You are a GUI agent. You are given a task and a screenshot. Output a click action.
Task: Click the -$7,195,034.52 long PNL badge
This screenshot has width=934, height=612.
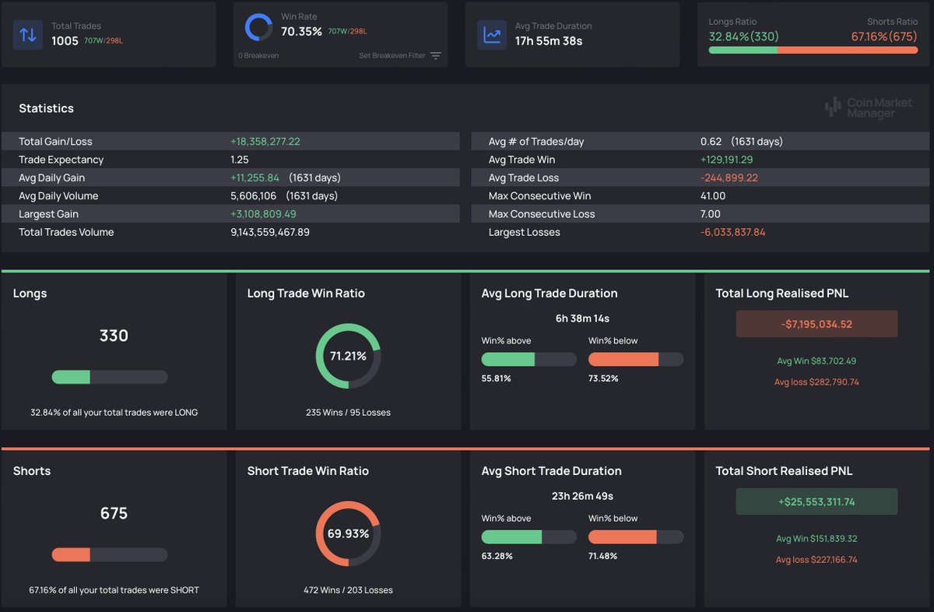point(816,324)
